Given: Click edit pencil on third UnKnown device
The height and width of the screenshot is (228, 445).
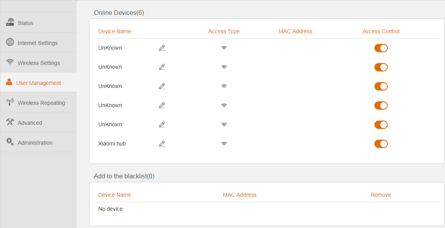Looking at the screenshot, I should point(162,86).
